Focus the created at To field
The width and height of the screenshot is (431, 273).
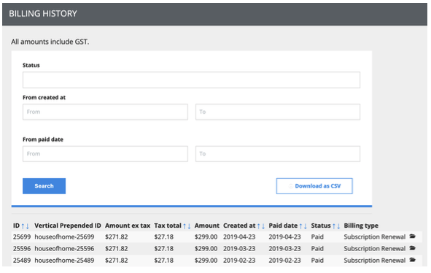(278, 112)
